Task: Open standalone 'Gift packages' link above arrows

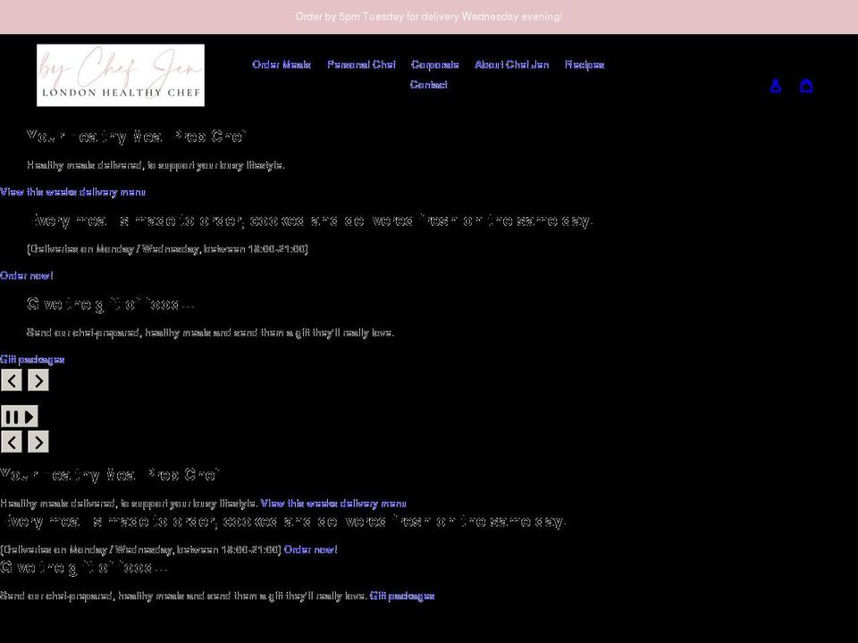Action: 32,359
